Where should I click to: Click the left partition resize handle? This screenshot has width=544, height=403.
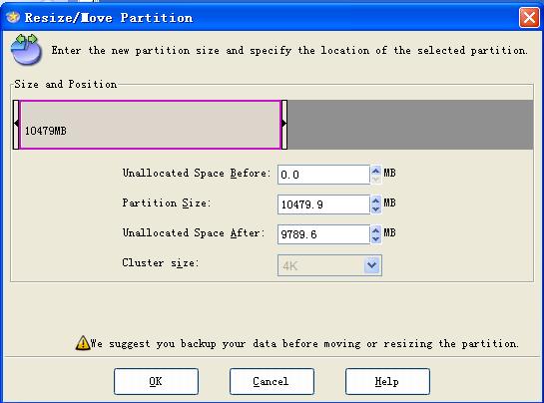[x=16, y=125]
